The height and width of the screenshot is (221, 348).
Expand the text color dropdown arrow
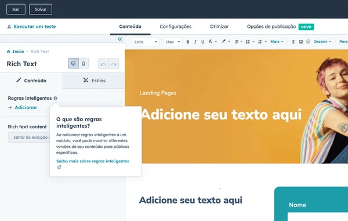pyautogui.click(x=216, y=42)
